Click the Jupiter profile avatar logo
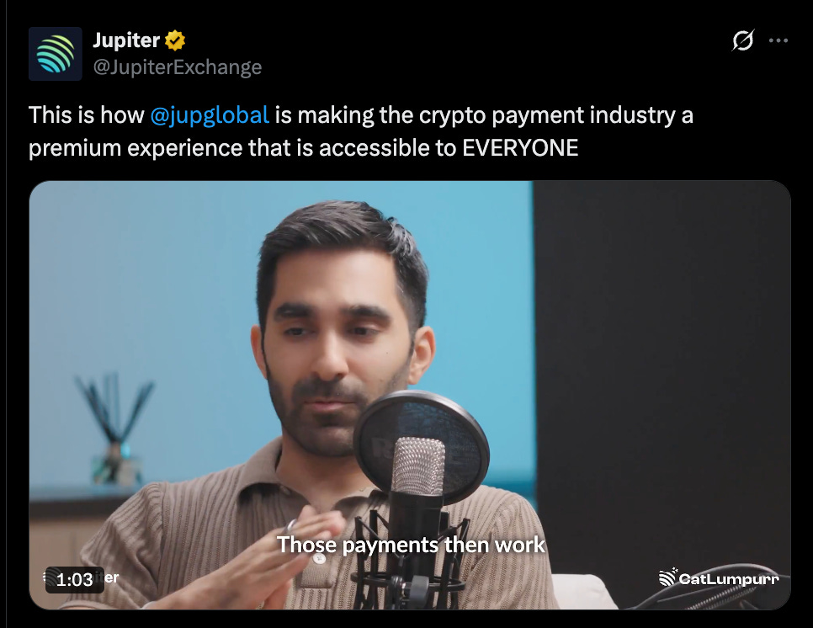Image resolution: width=813 pixels, height=628 pixels. tap(55, 54)
